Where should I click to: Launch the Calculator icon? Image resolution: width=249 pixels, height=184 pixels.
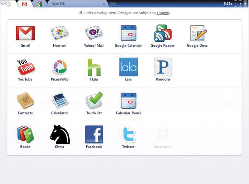60,101
